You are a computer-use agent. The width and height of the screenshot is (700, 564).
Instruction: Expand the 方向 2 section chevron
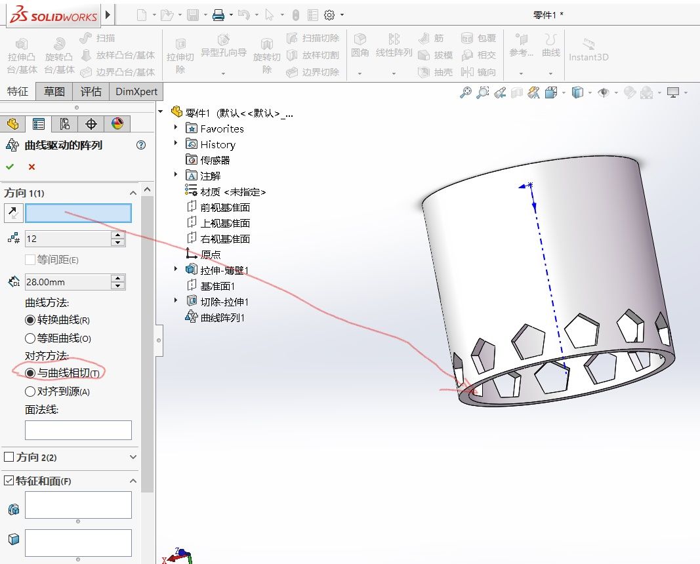pos(133,457)
